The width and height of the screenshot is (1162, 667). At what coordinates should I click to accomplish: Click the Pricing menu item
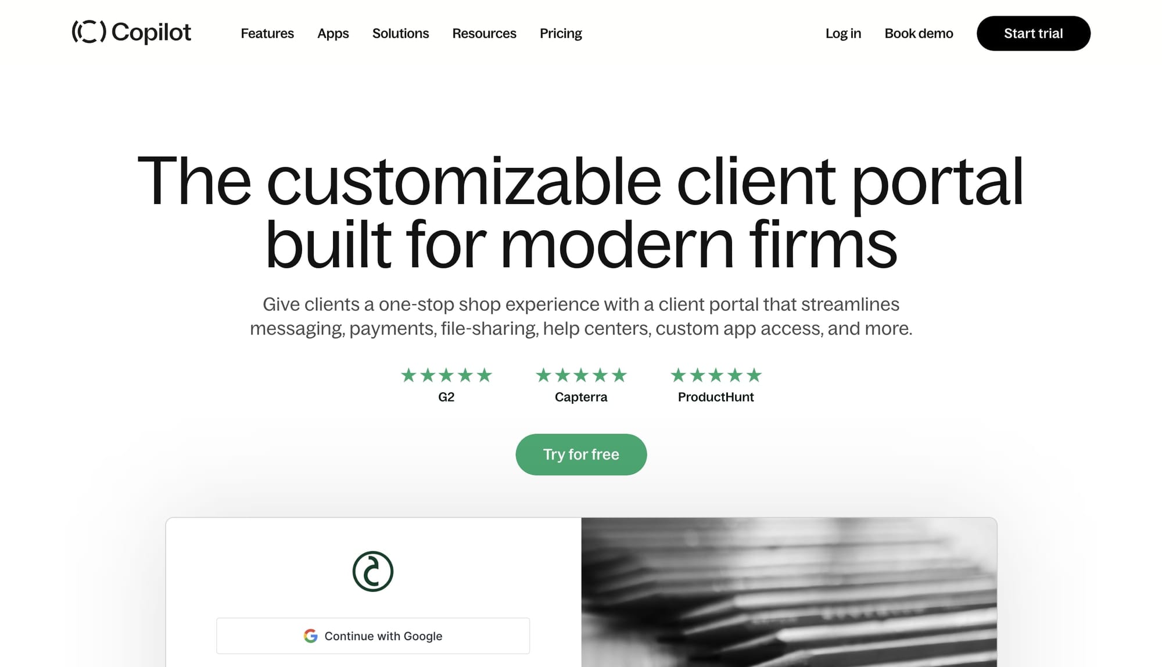pos(560,33)
